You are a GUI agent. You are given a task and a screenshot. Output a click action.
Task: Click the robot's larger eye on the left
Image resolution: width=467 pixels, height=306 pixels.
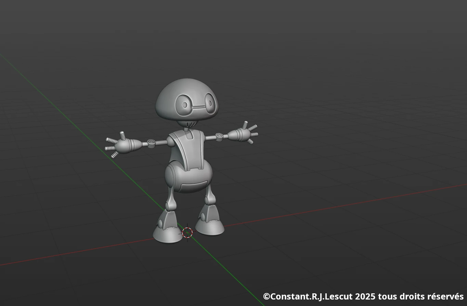184,104
